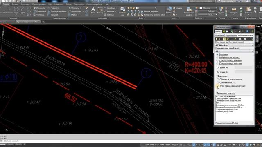Select Участок между муфтами radio button
The height and width of the screenshot is (147, 262).
coord(217,64)
